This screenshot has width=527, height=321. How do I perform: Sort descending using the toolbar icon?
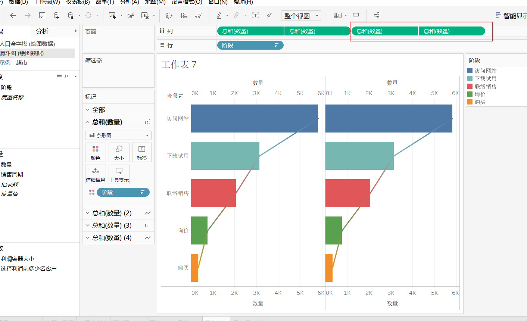point(198,15)
